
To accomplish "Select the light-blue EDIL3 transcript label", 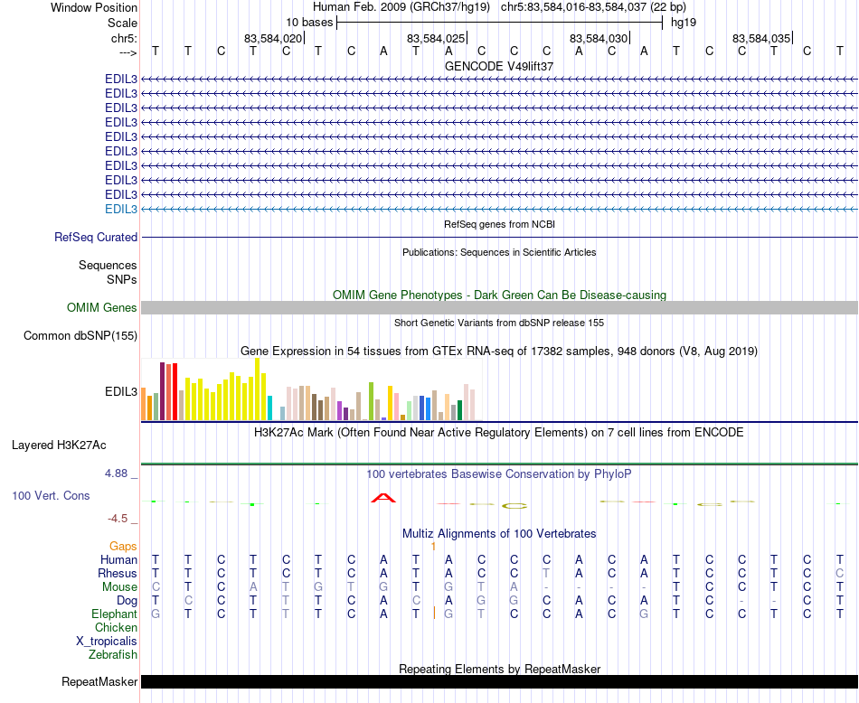I will coord(121,209).
